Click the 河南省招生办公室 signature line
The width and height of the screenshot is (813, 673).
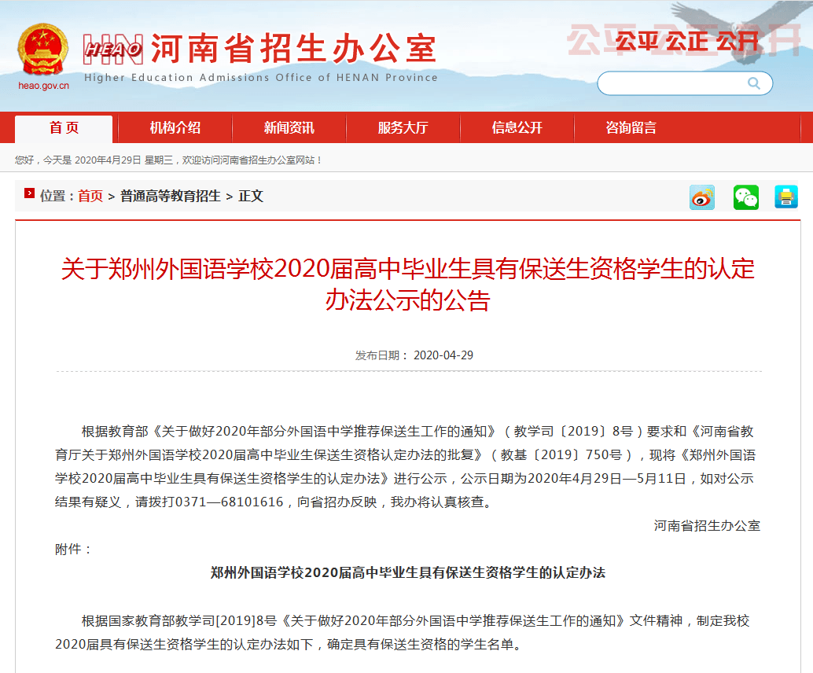point(707,526)
